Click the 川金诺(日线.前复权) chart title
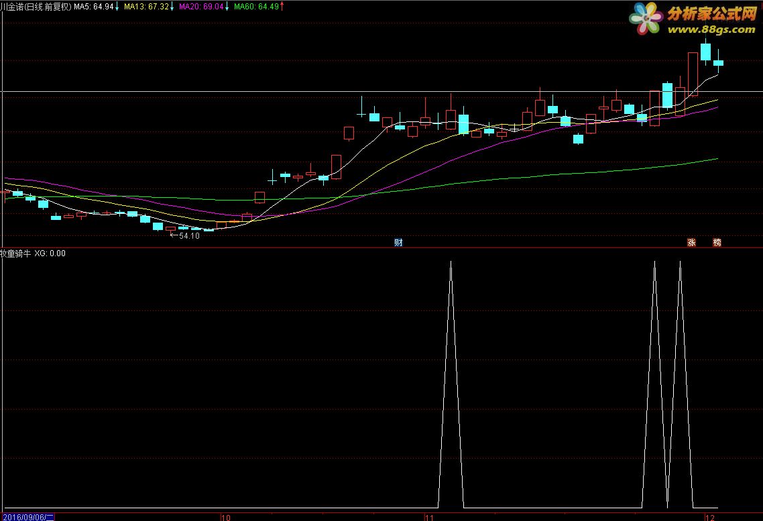This screenshot has width=763, height=521. (36, 6)
